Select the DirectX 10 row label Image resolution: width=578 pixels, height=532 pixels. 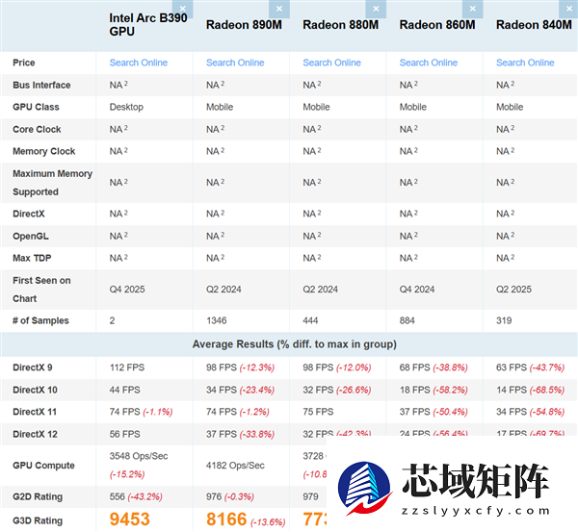35,390
